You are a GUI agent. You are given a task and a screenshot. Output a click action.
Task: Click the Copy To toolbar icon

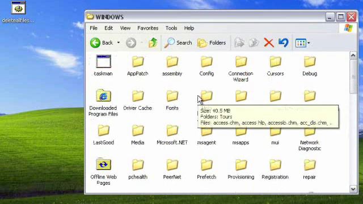pyautogui.click(x=254, y=43)
